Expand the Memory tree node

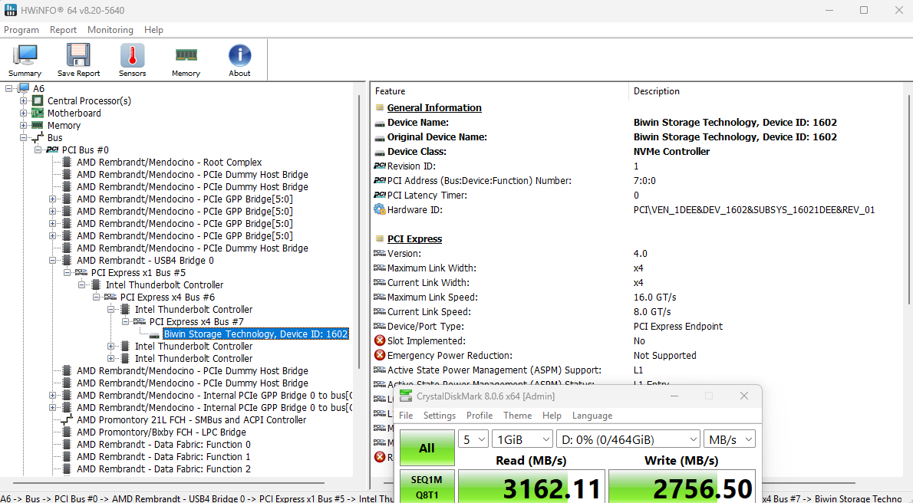23,125
